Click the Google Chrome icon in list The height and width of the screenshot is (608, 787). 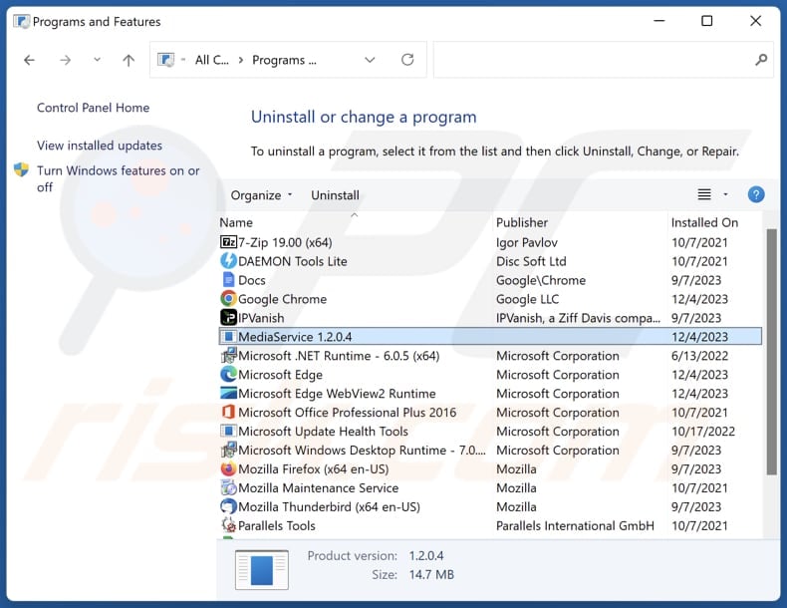[x=228, y=299]
